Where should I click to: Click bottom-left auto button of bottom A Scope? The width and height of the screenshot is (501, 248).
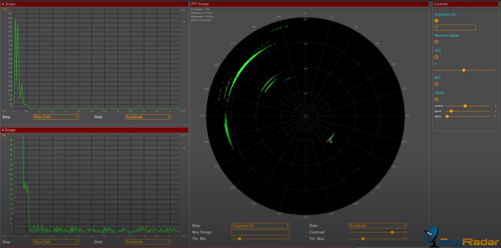[x=4, y=236]
